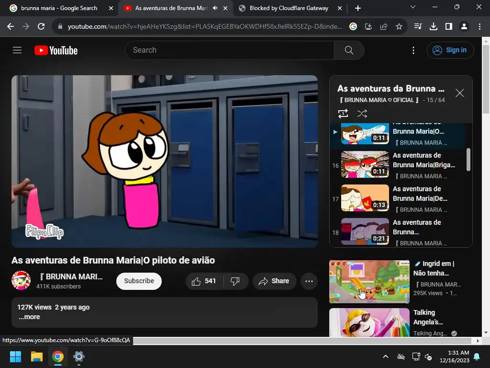Open Chrome downloads icon
Screen dimensions: 490x368
tap(434, 27)
